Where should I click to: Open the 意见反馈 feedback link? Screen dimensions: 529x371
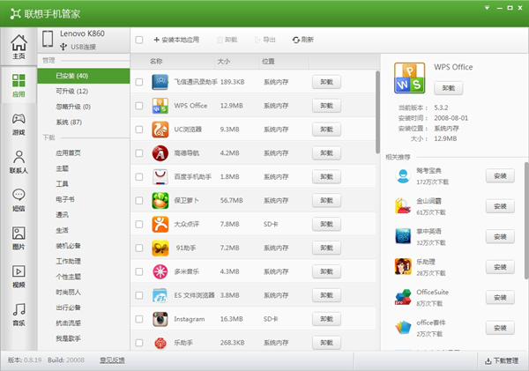coord(112,360)
